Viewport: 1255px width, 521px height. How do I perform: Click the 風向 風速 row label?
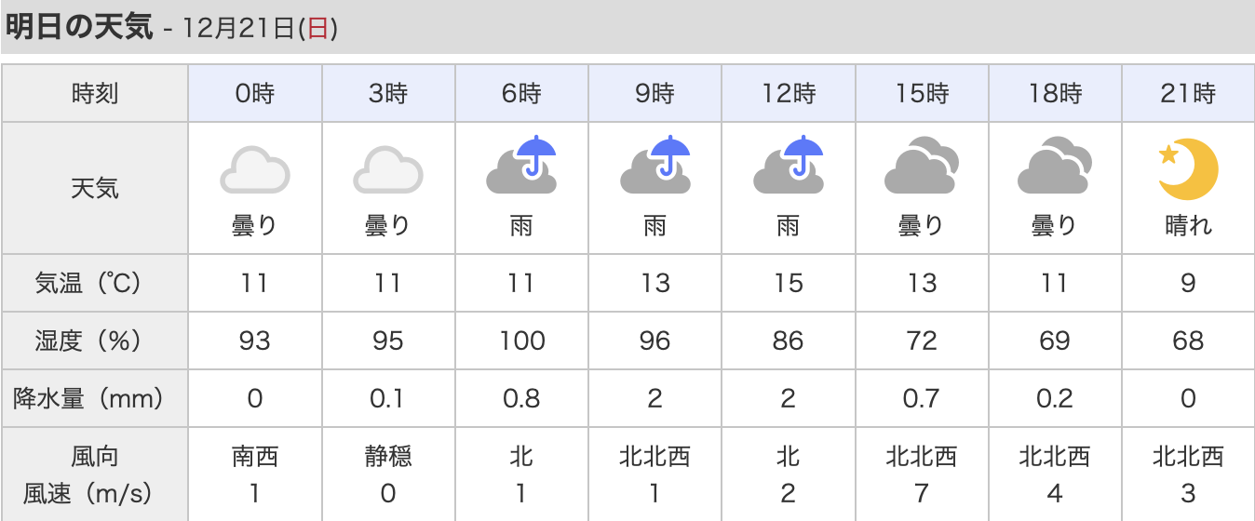click(x=95, y=474)
